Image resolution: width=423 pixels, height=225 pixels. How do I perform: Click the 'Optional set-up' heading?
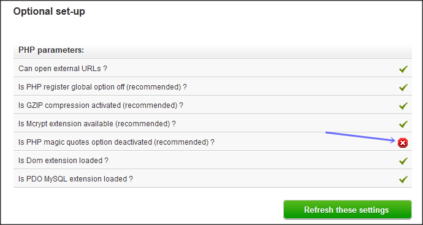(x=49, y=11)
